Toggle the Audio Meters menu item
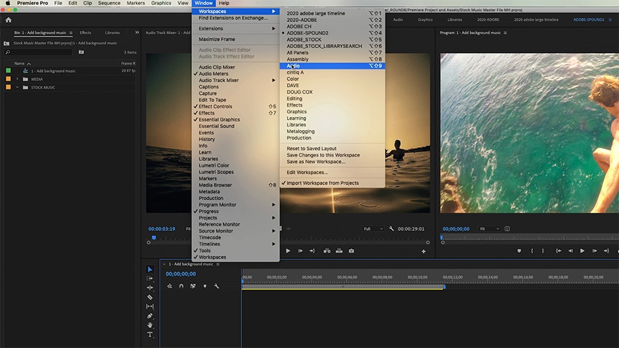This screenshot has height=348, width=619. (213, 74)
